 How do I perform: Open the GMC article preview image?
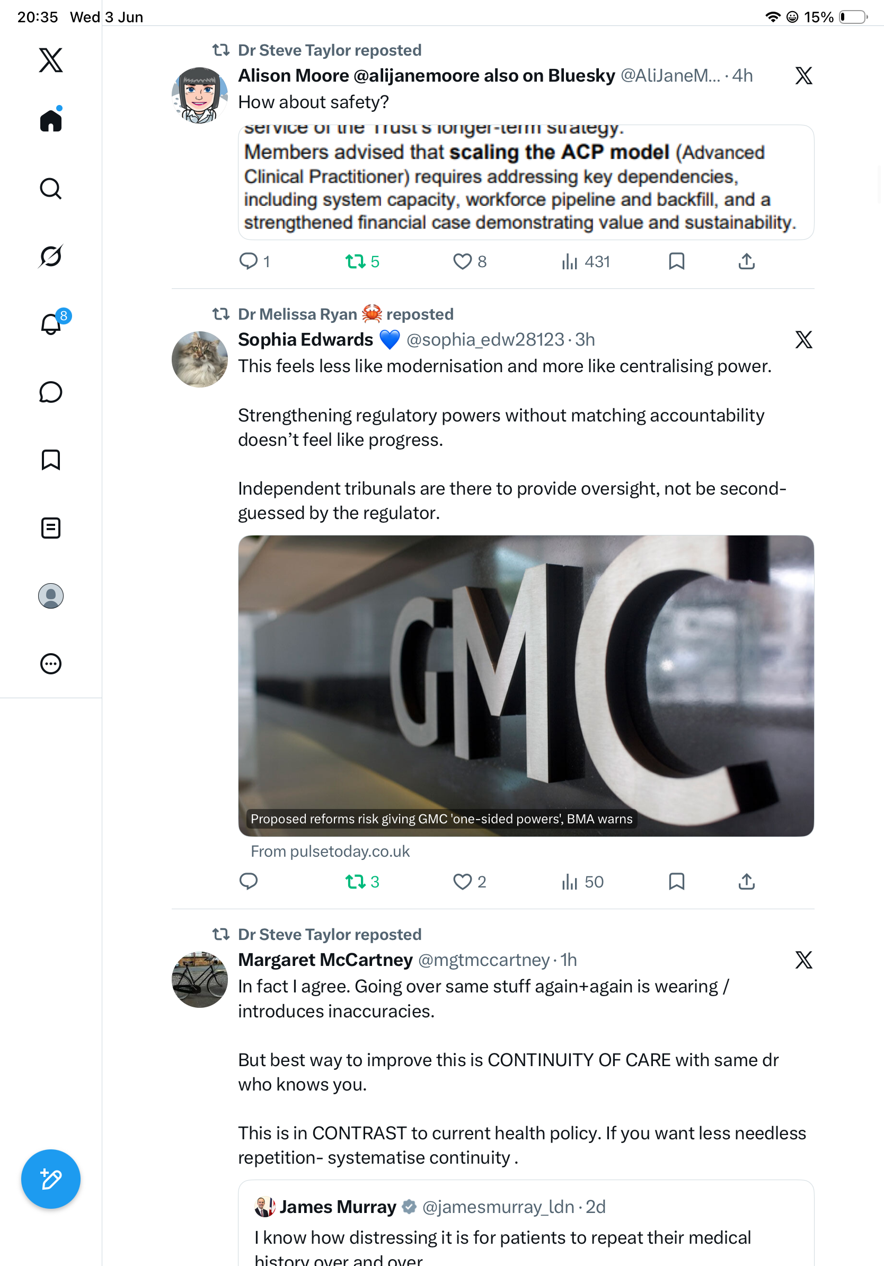pyautogui.click(x=526, y=685)
